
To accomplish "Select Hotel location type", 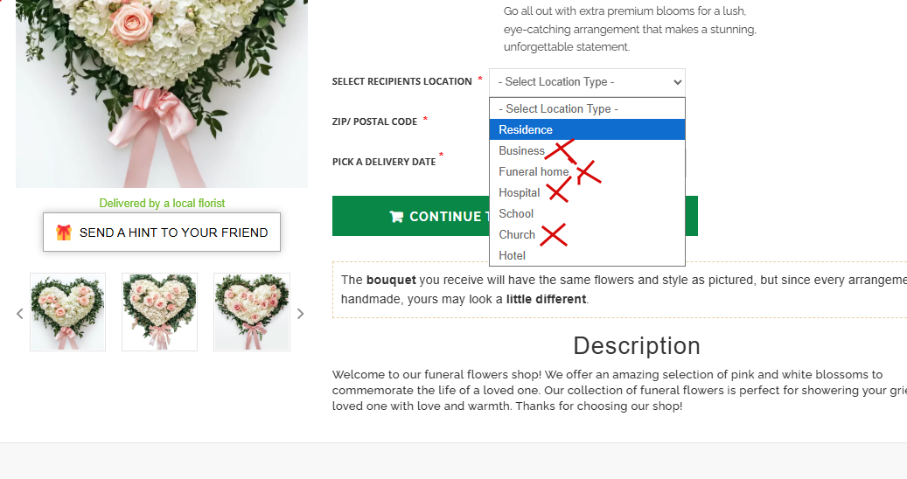I will tap(587, 255).
